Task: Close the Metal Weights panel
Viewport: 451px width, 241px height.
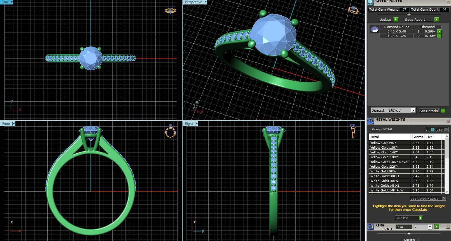Action: pos(448,121)
